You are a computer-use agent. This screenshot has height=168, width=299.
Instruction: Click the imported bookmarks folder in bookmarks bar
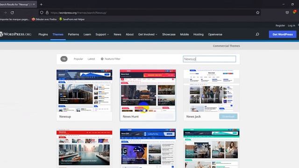(14, 19)
